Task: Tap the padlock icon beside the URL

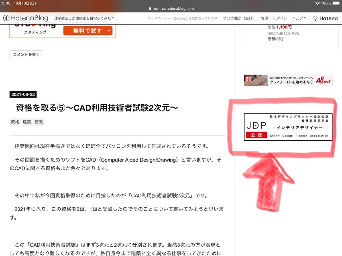Action: coord(150,9)
